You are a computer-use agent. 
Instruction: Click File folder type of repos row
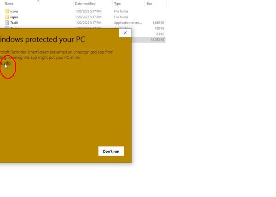(x=121, y=17)
